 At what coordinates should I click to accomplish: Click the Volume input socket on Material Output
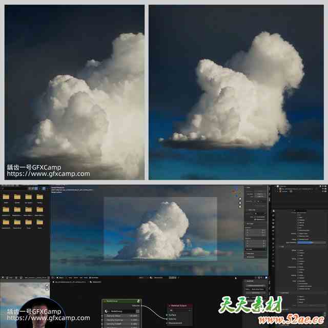pos(167,319)
